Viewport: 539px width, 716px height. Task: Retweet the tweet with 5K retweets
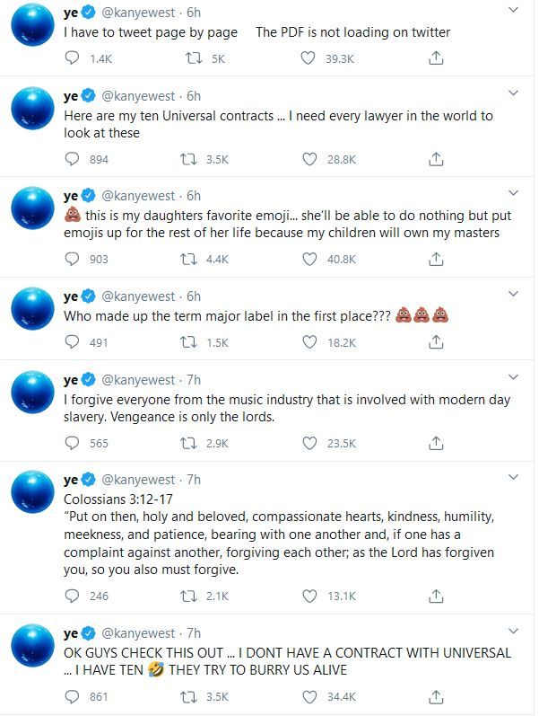194,58
